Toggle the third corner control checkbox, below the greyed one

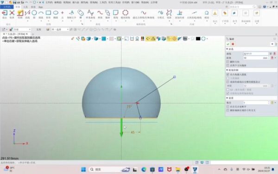pos(228,82)
